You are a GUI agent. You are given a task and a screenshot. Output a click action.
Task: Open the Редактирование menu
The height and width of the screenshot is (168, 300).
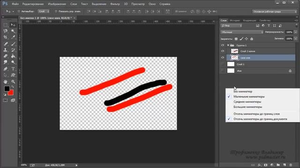point(33,4)
